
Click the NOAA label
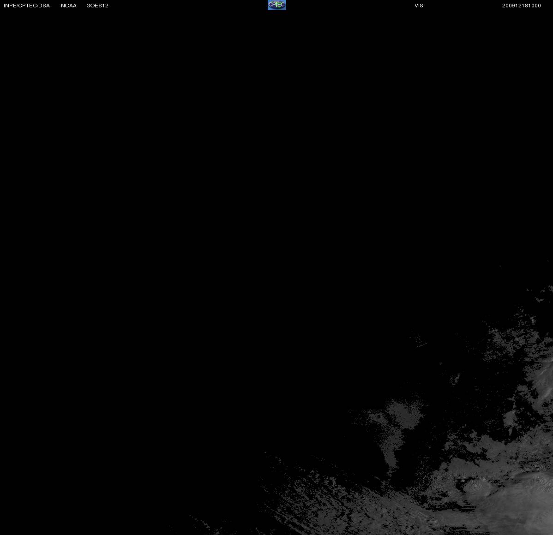point(69,6)
